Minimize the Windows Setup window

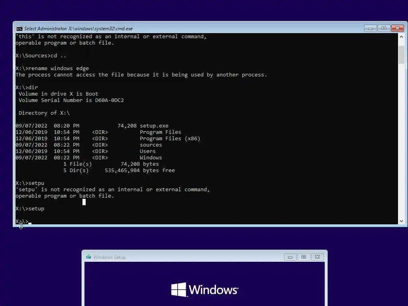pos(290,257)
